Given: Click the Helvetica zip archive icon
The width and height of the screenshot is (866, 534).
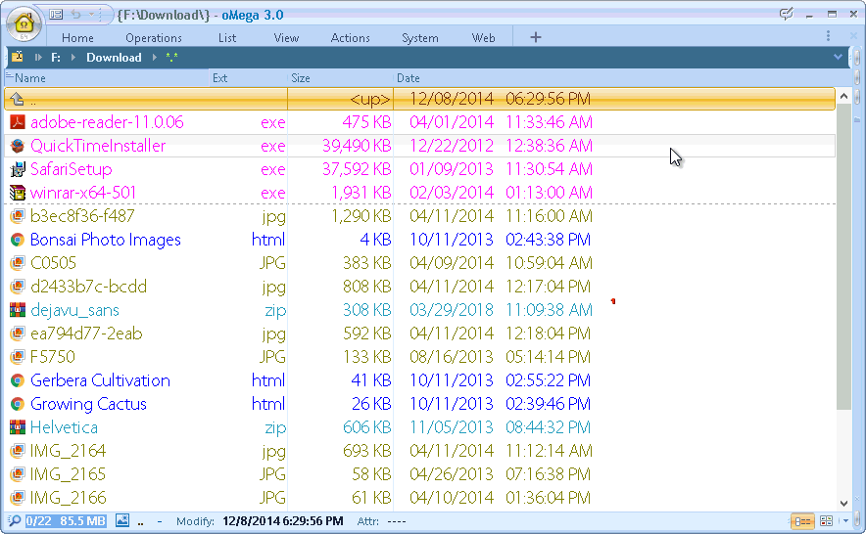Looking at the screenshot, I should [x=17, y=427].
